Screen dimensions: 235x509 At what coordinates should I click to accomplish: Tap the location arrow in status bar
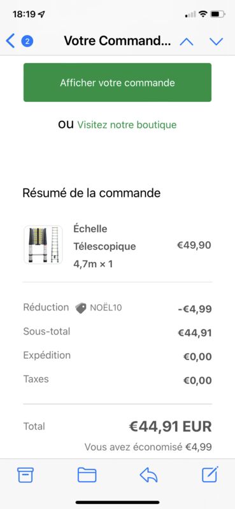click(41, 14)
